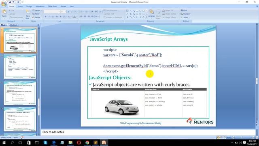Click the Delete slide button
The image size is (259, 146).
click(x=36, y=17)
